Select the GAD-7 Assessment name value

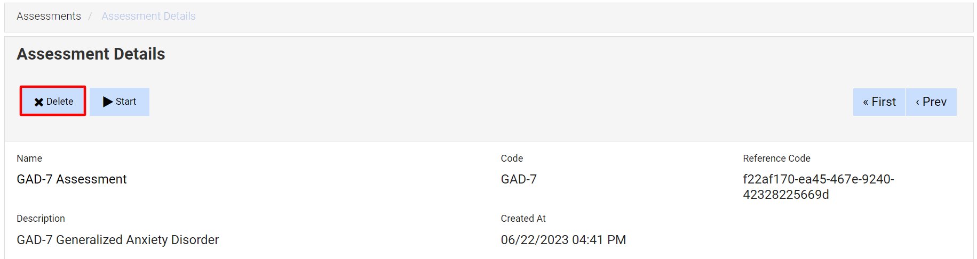72,179
